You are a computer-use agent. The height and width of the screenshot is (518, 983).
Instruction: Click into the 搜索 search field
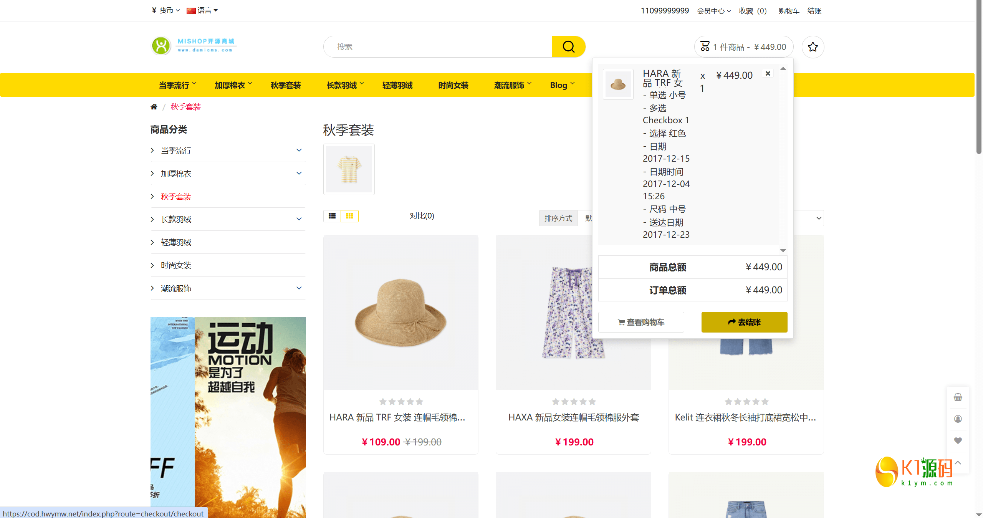coord(438,47)
